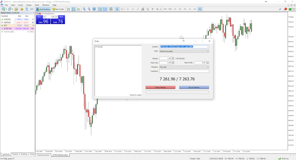Close the Market Watch panel
The height and width of the screenshot is (160, 296).
33,13
